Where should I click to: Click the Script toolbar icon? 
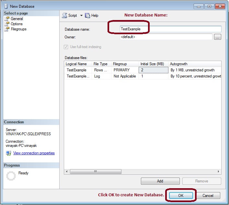pyautogui.click(x=64, y=15)
